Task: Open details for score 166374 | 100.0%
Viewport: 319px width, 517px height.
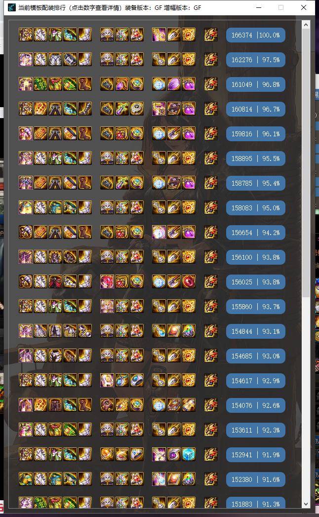Action: (x=255, y=35)
